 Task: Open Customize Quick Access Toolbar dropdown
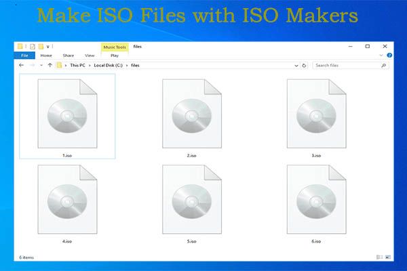[48, 47]
